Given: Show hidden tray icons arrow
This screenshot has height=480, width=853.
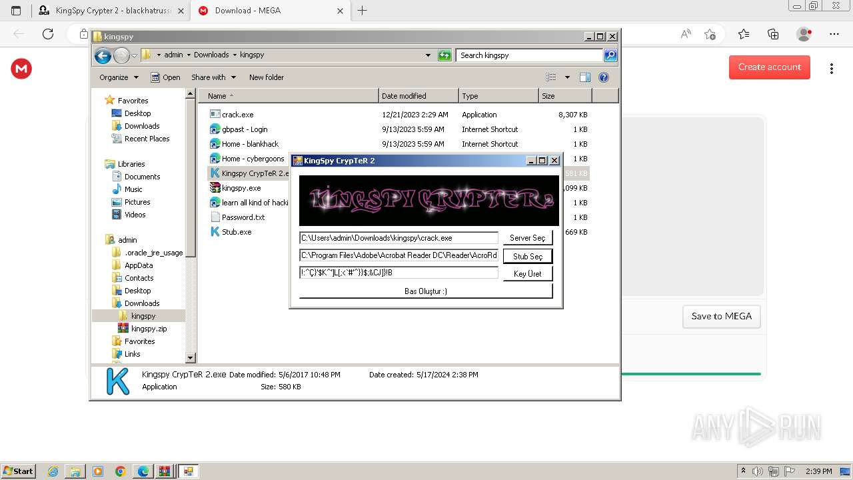Looking at the screenshot, I should pyautogui.click(x=743, y=471).
